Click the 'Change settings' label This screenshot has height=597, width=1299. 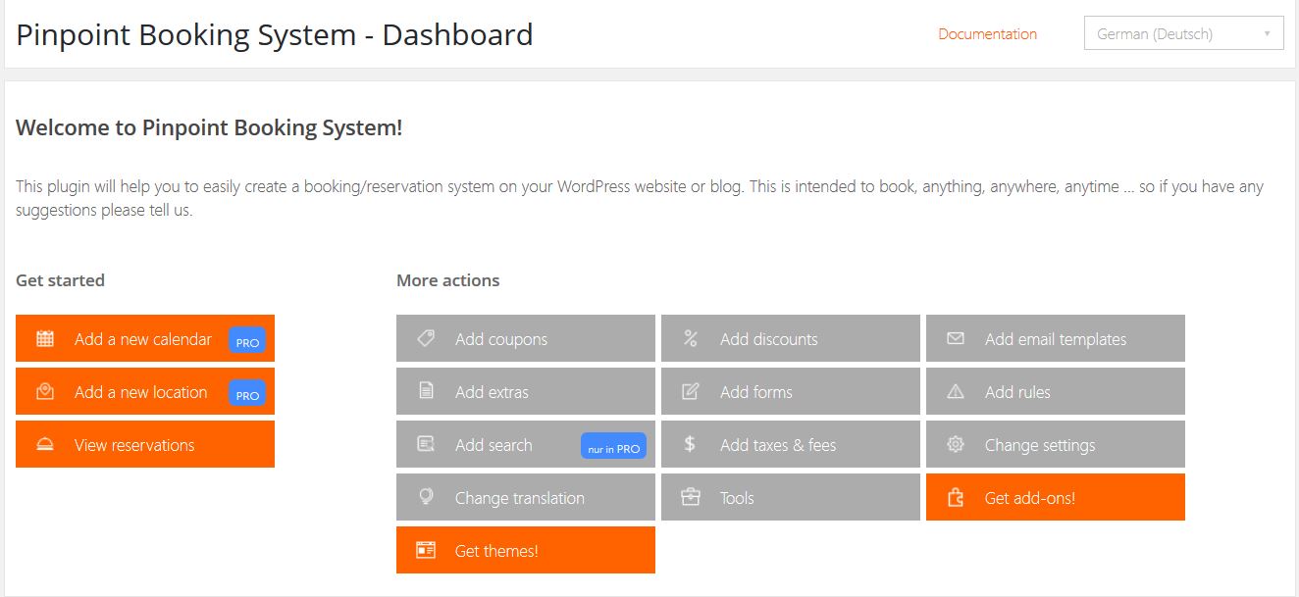click(x=1040, y=445)
